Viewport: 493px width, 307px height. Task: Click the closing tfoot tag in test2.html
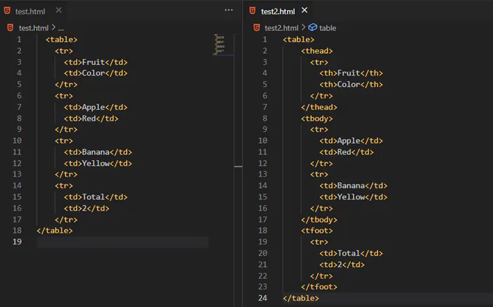pos(319,287)
